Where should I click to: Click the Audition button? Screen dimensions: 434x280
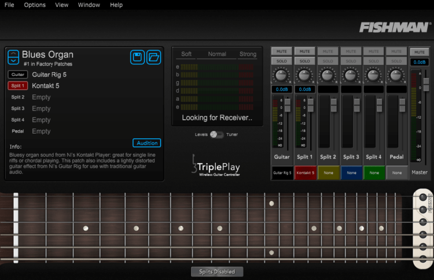[147, 143]
